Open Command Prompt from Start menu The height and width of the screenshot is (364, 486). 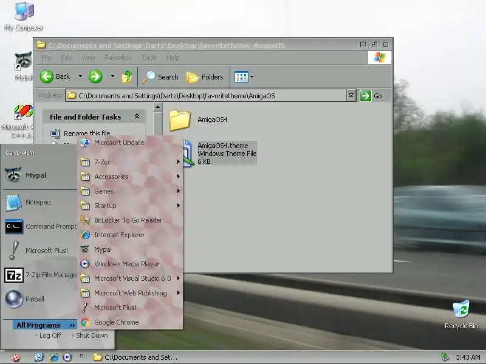39,226
